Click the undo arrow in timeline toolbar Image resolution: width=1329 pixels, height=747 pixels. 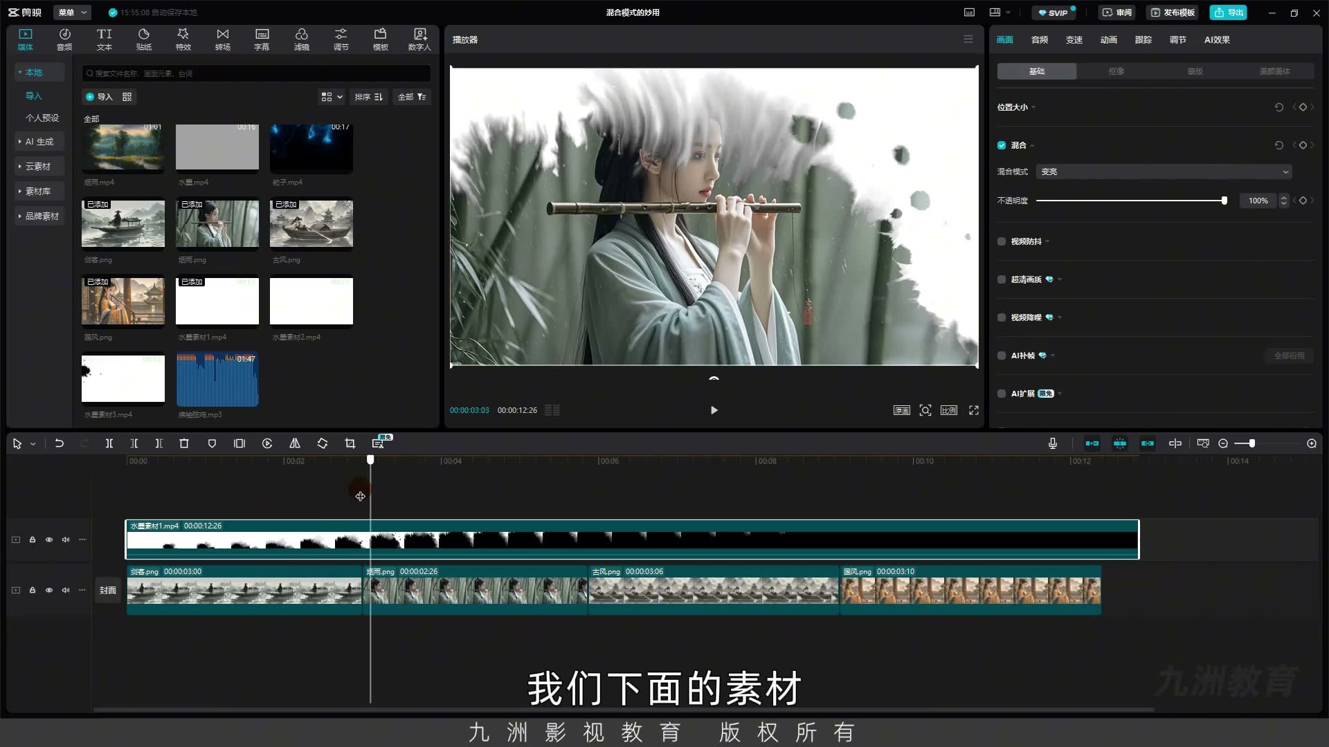tap(60, 443)
